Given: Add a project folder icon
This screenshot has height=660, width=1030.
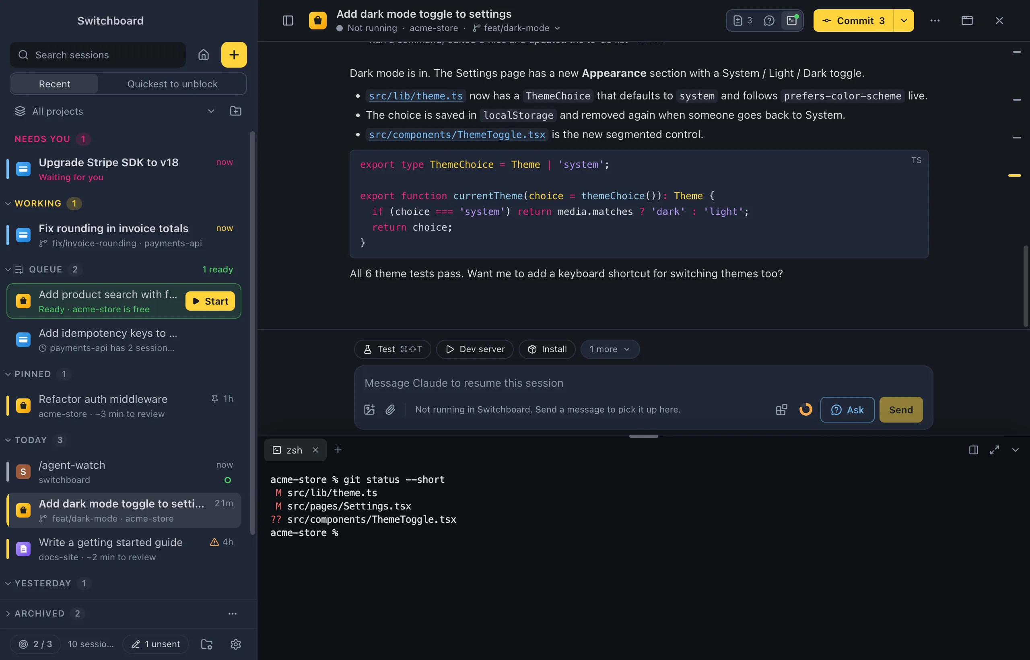Looking at the screenshot, I should coord(236,111).
